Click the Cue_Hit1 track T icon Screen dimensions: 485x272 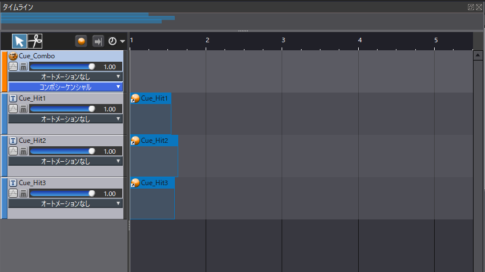[13, 98]
